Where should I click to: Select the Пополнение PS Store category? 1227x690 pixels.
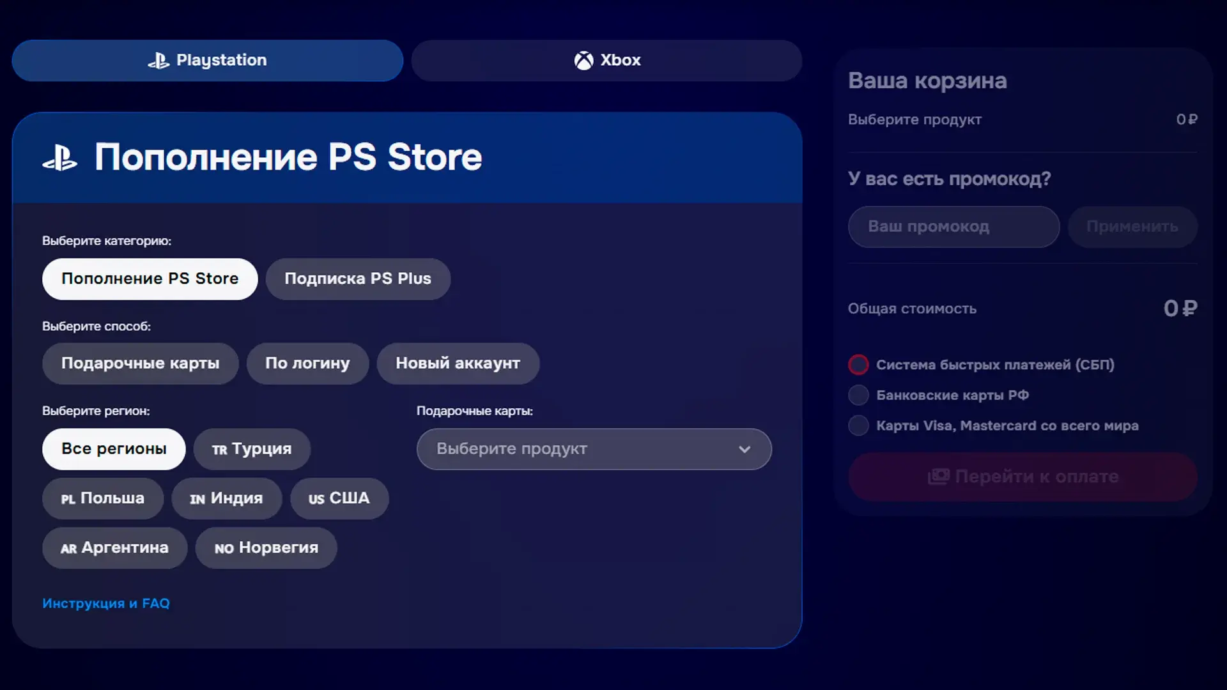coord(150,279)
